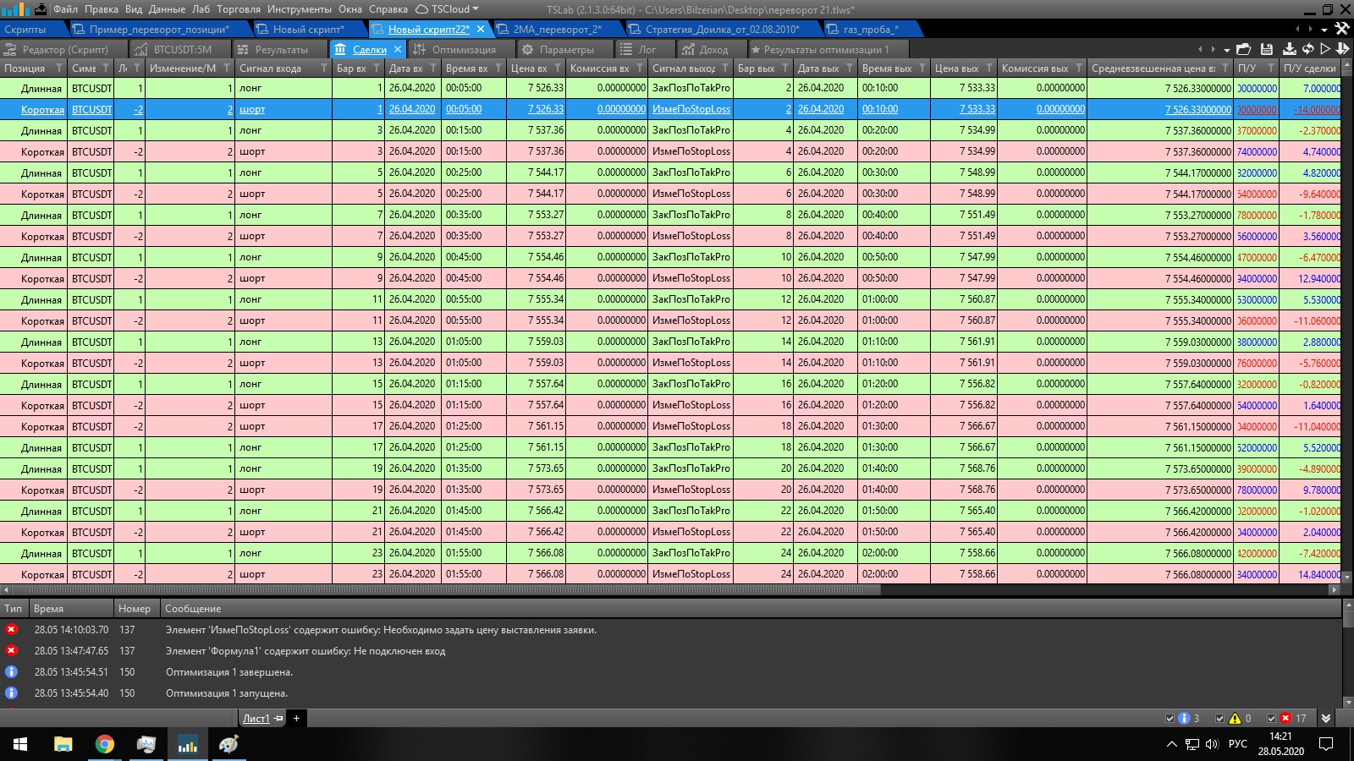1354x761 pixels.
Task: Click the taskbar clock showing 14:21
Action: coord(1280,744)
